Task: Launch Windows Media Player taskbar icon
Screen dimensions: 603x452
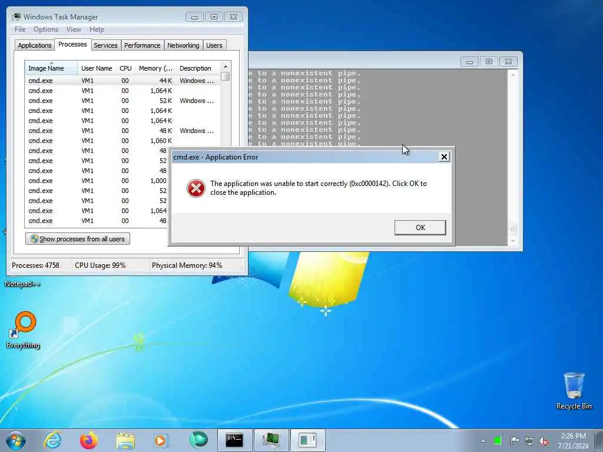Action: click(x=160, y=440)
